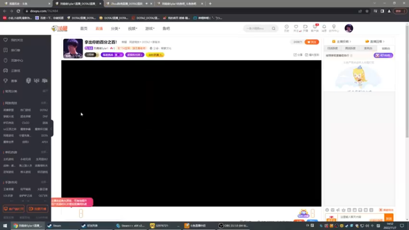Image resolution: width=409 pixels, height=230 pixels.
Task: Switch to Zhou直播 browser tab
Action: 126,4
